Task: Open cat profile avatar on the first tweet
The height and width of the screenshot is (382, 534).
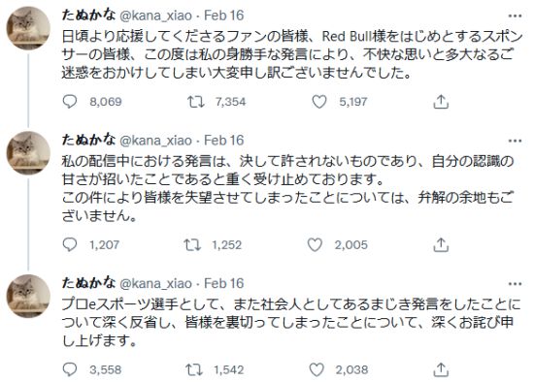Action: 28,28
